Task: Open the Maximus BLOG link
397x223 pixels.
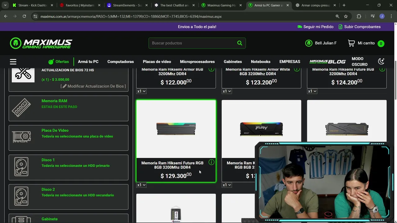Action: [x=328, y=62]
